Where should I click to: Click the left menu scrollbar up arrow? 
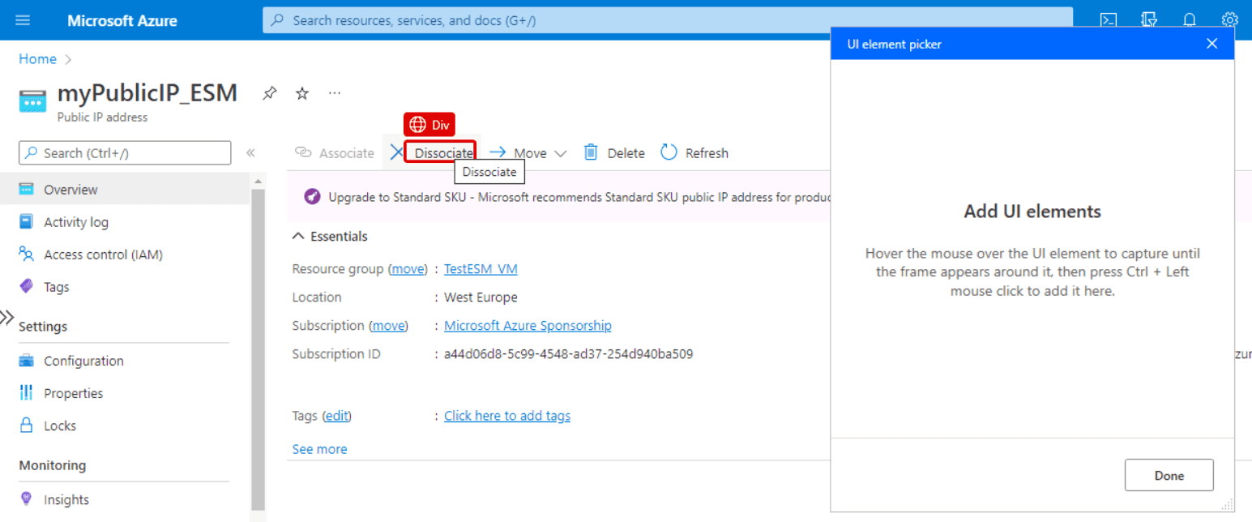click(259, 181)
